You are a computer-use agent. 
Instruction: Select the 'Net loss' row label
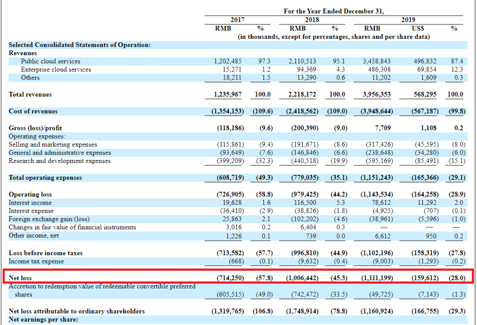tap(20, 278)
